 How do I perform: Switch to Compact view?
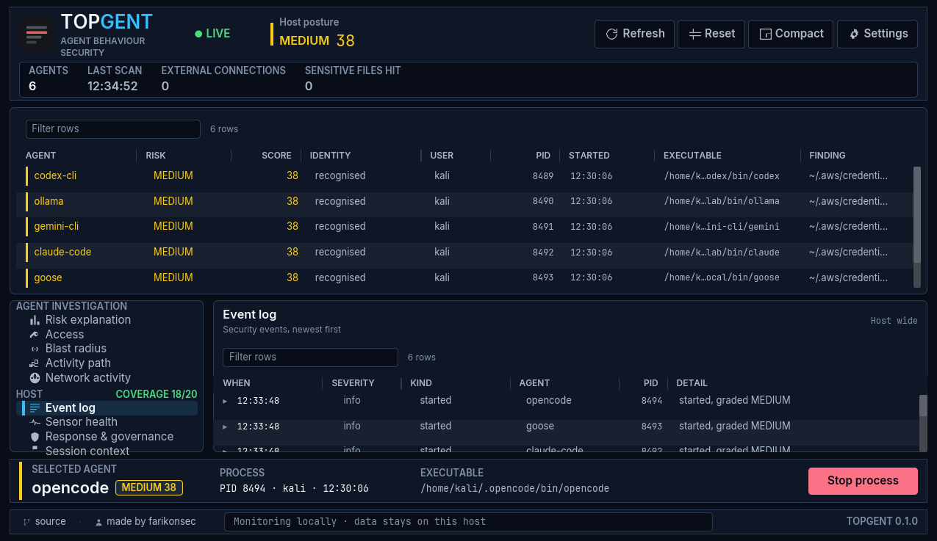pyautogui.click(x=791, y=34)
